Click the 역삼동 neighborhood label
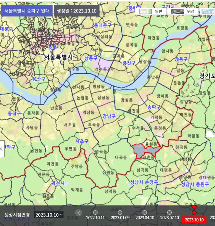The image size is (215, 226). coord(88,112)
